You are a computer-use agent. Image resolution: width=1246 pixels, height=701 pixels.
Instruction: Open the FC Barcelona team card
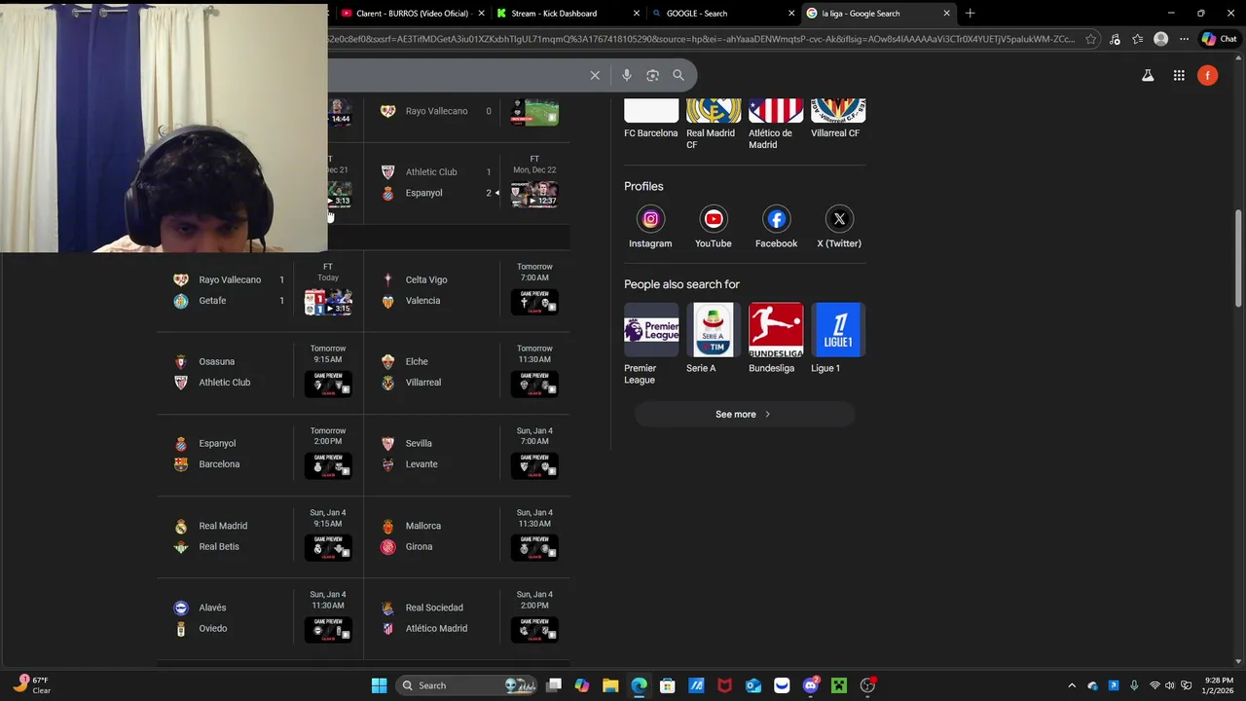(x=651, y=119)
